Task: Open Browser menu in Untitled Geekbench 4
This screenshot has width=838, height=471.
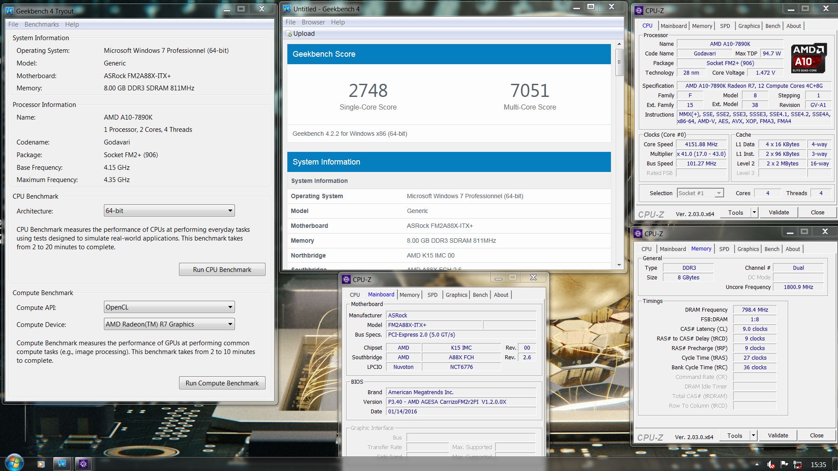Action: [313, 22]
